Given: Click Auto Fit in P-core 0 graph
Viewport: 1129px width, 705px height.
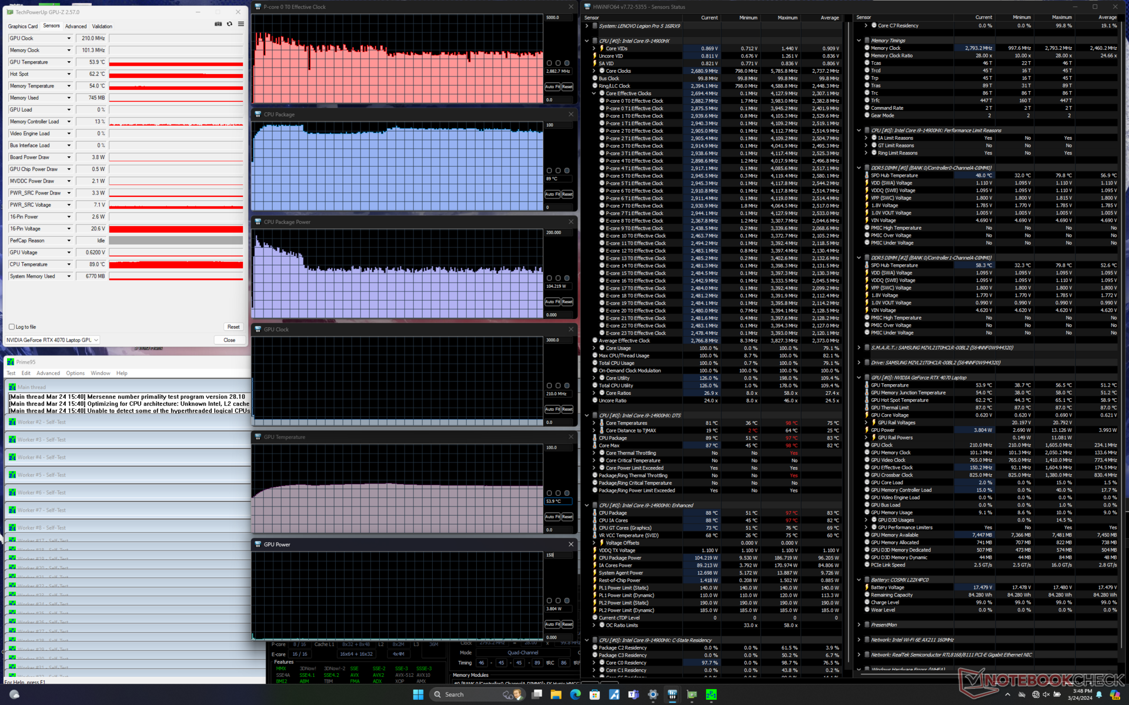Looking at the screenshot, I should pos(552,86).
